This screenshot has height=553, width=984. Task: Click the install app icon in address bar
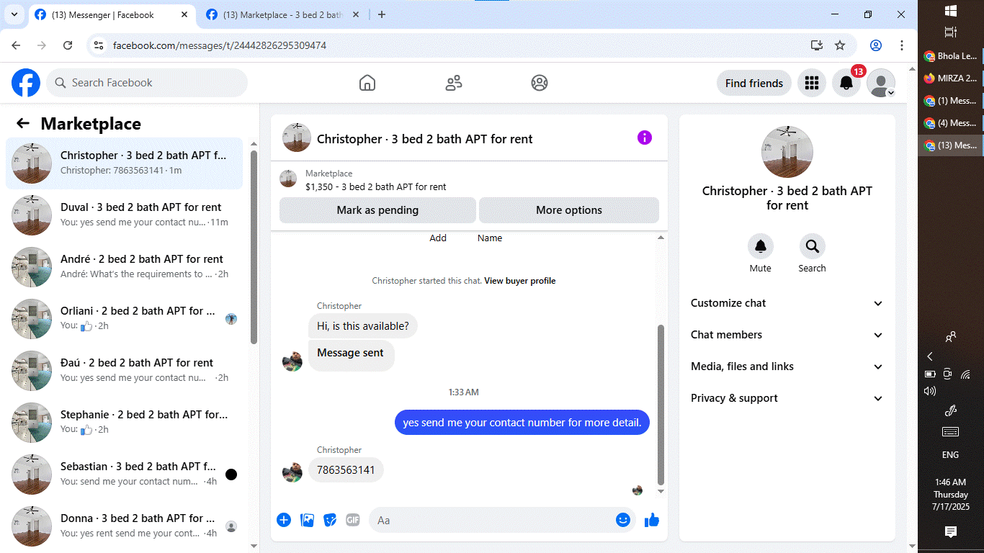816,45
